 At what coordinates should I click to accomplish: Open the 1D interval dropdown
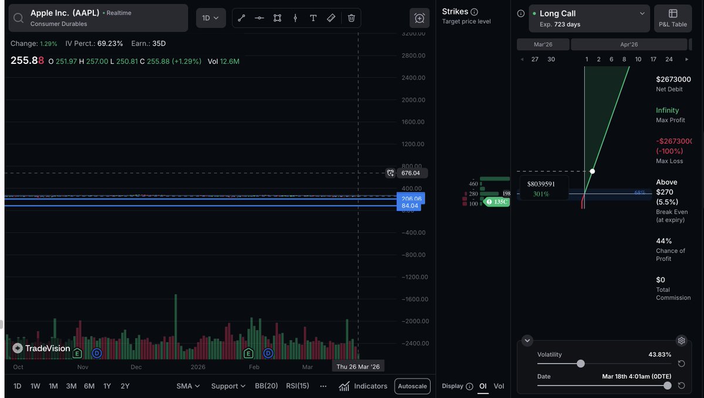(x=210, y=18)
